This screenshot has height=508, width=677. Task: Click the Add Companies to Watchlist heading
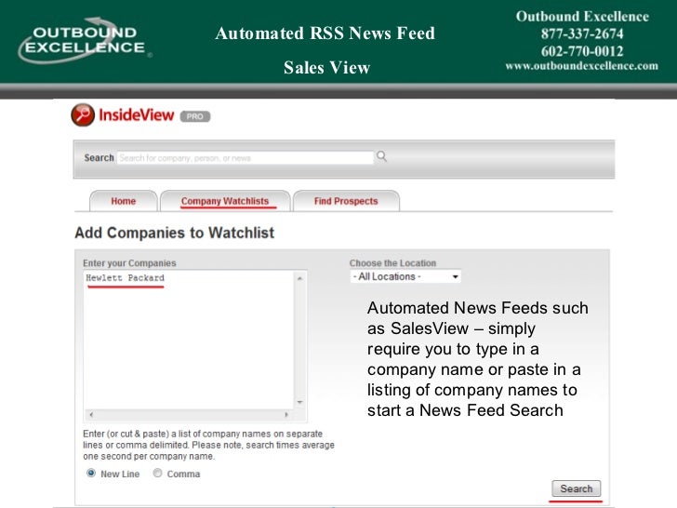pos(175,233)
